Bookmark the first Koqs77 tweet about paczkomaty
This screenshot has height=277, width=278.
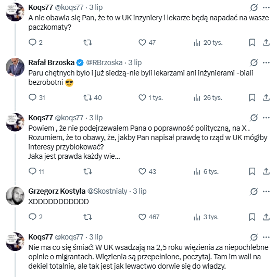tap(252, 43)
